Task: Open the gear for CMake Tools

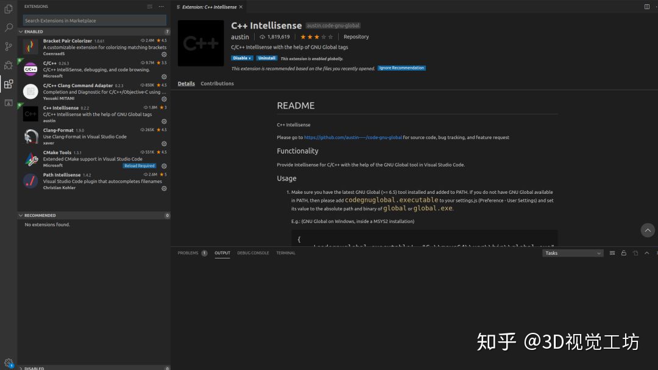Action: pos(164,166)
